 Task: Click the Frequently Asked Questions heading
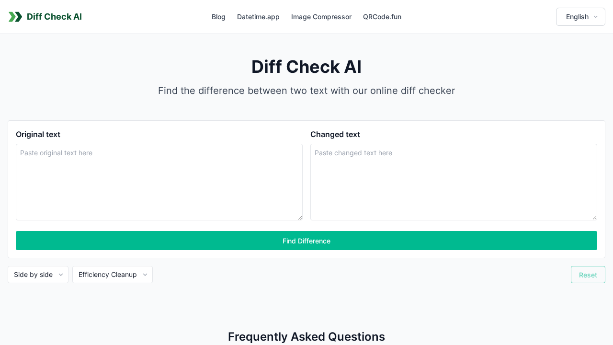click(306, 336)
